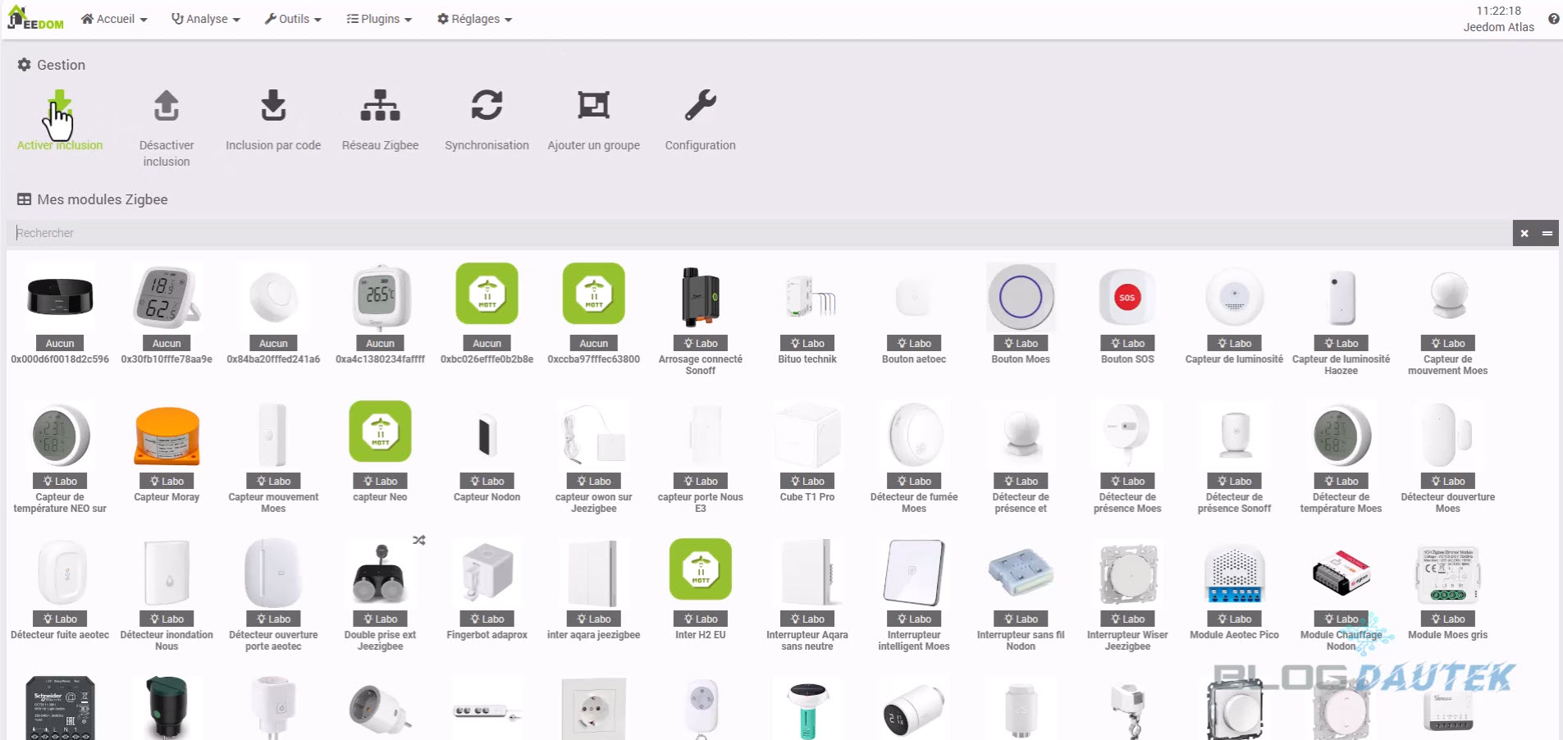The image size is (1563, 740).
Task: Click the Désactiver inclusion upload icon
Action: click(167, 107)
